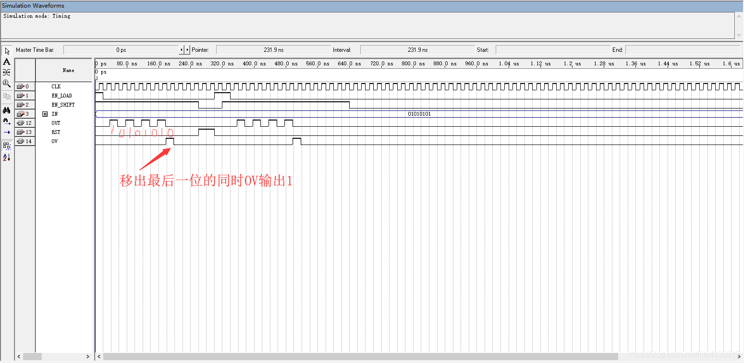Open Find with the binoculars icon
Viewport: 744px width, 363px height.
7,110
